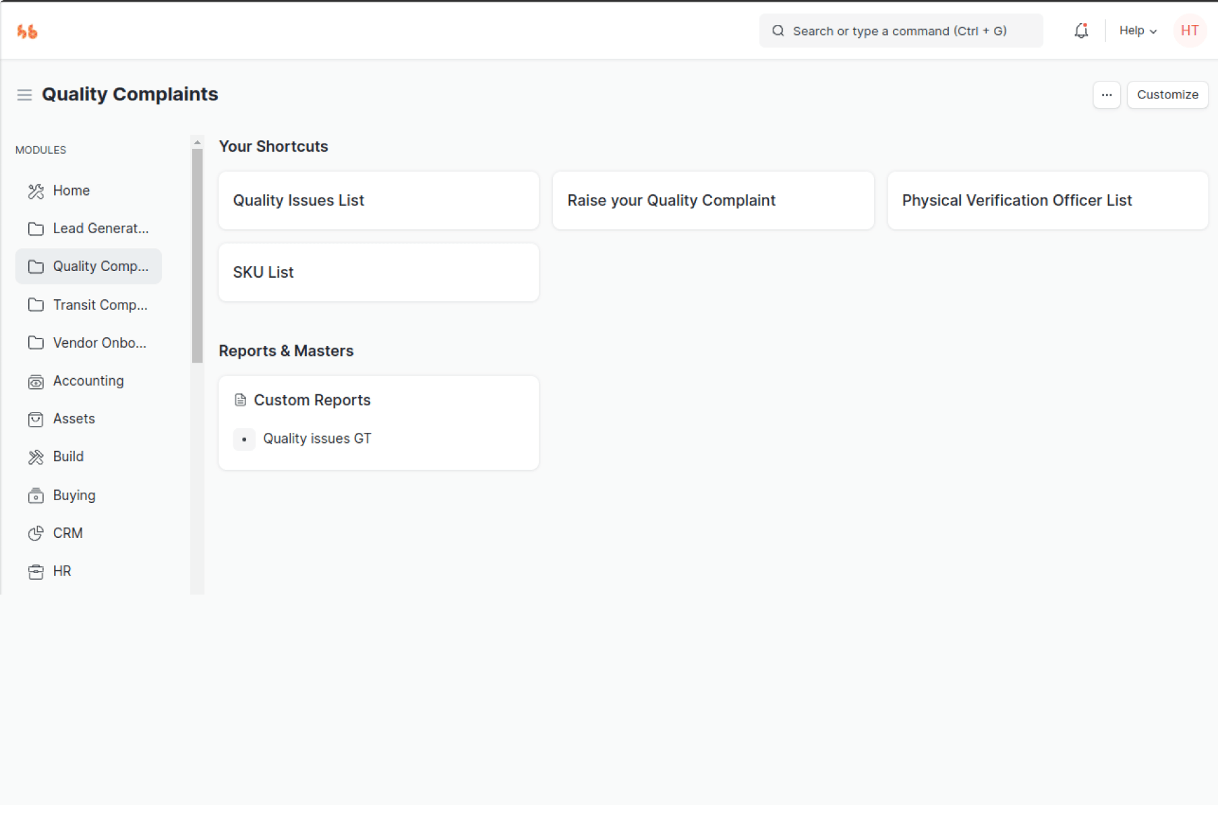Image resolution: width=1218 pixels, height=813 pixels.
Task: Open the HT user avatar menu
Action: click(1190, 31)
